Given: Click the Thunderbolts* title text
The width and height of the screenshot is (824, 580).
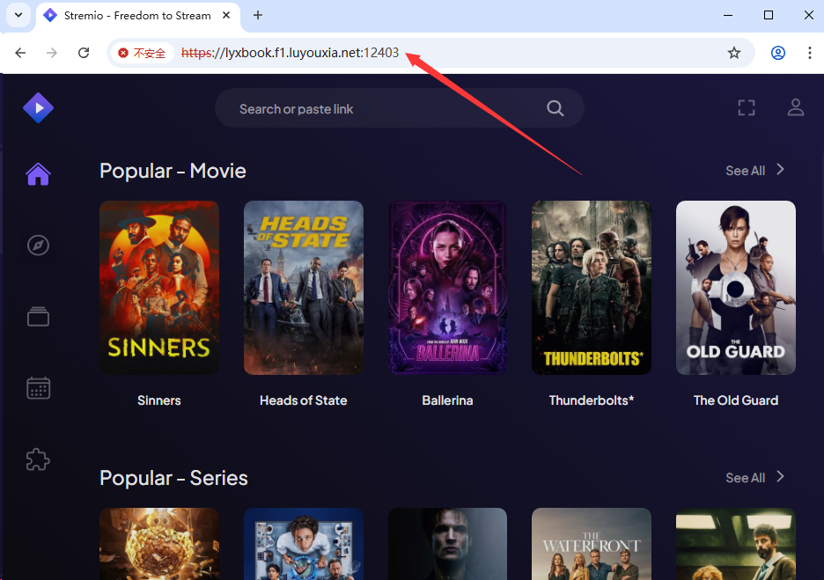Looking at the screenshot, I should click(x=592, y=400).
